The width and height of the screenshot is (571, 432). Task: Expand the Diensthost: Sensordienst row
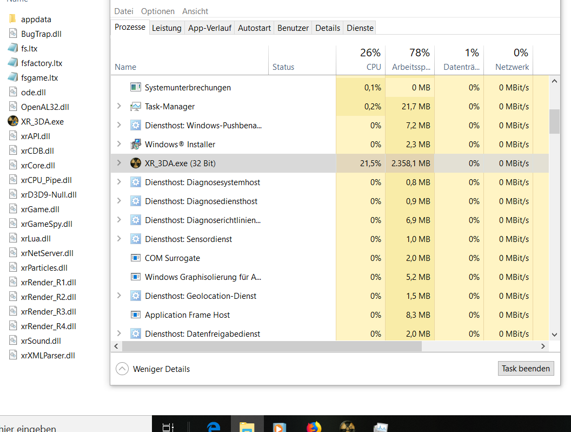pos(119,239)
